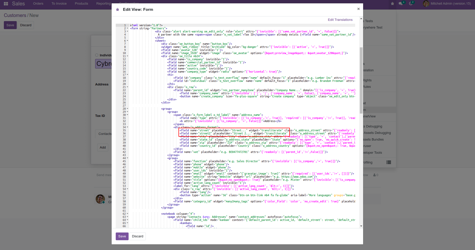The image size is (475, 250).
Task: Open the activities clock icon
Action: coord(411,4)
